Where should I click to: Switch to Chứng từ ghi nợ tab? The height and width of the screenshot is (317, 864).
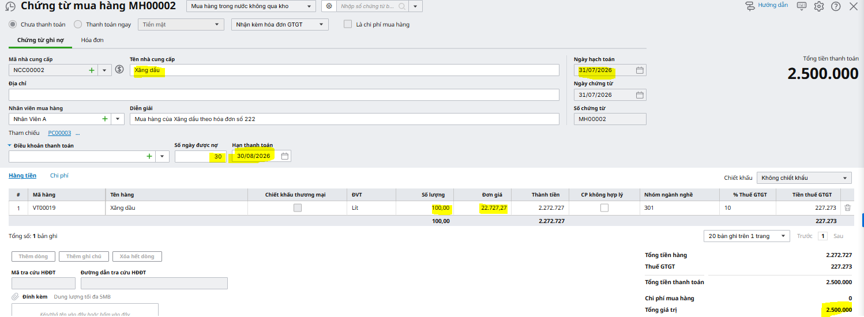(40, 40)
